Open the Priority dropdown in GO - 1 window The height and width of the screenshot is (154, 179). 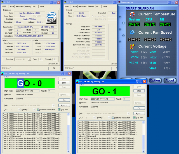coord(109,118)
